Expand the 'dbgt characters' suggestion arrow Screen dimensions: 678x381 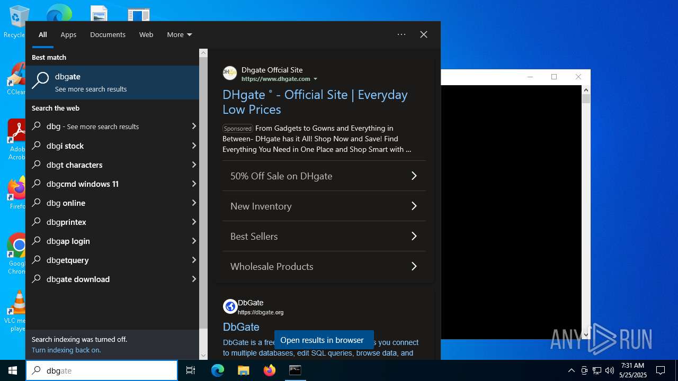tap(194, 165)
